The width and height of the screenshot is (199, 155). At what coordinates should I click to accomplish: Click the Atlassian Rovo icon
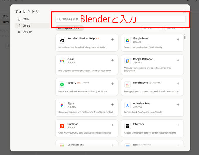(x=128, y=105)
